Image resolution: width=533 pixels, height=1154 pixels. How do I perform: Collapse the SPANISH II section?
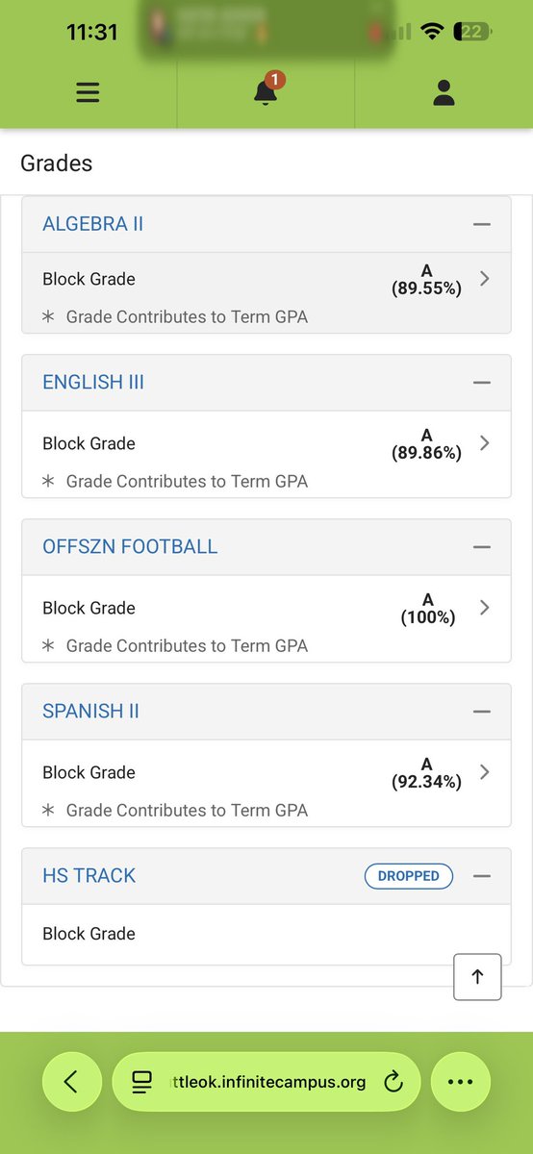pos(482,712)
